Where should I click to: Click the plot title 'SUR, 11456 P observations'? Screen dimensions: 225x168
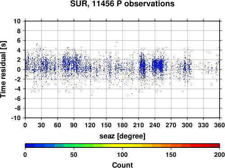pyautogui.click(x=122, y=4)
